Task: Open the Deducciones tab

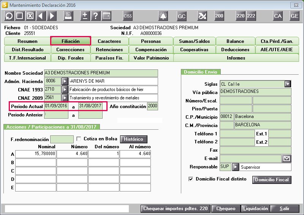Action: coord(235,50)
